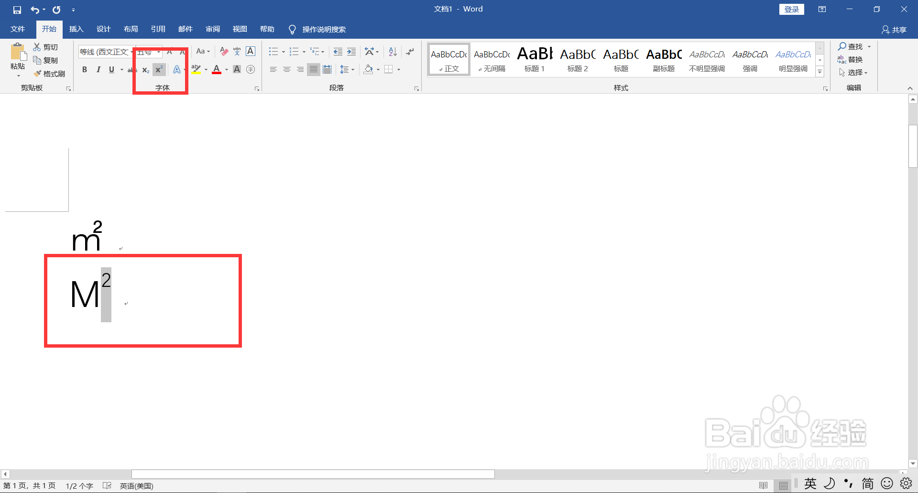The width and height of the screenshot is (918, 493).
Task: Toggle show paragraph marks
Action: pyautogui.click(x=410, y=51)
